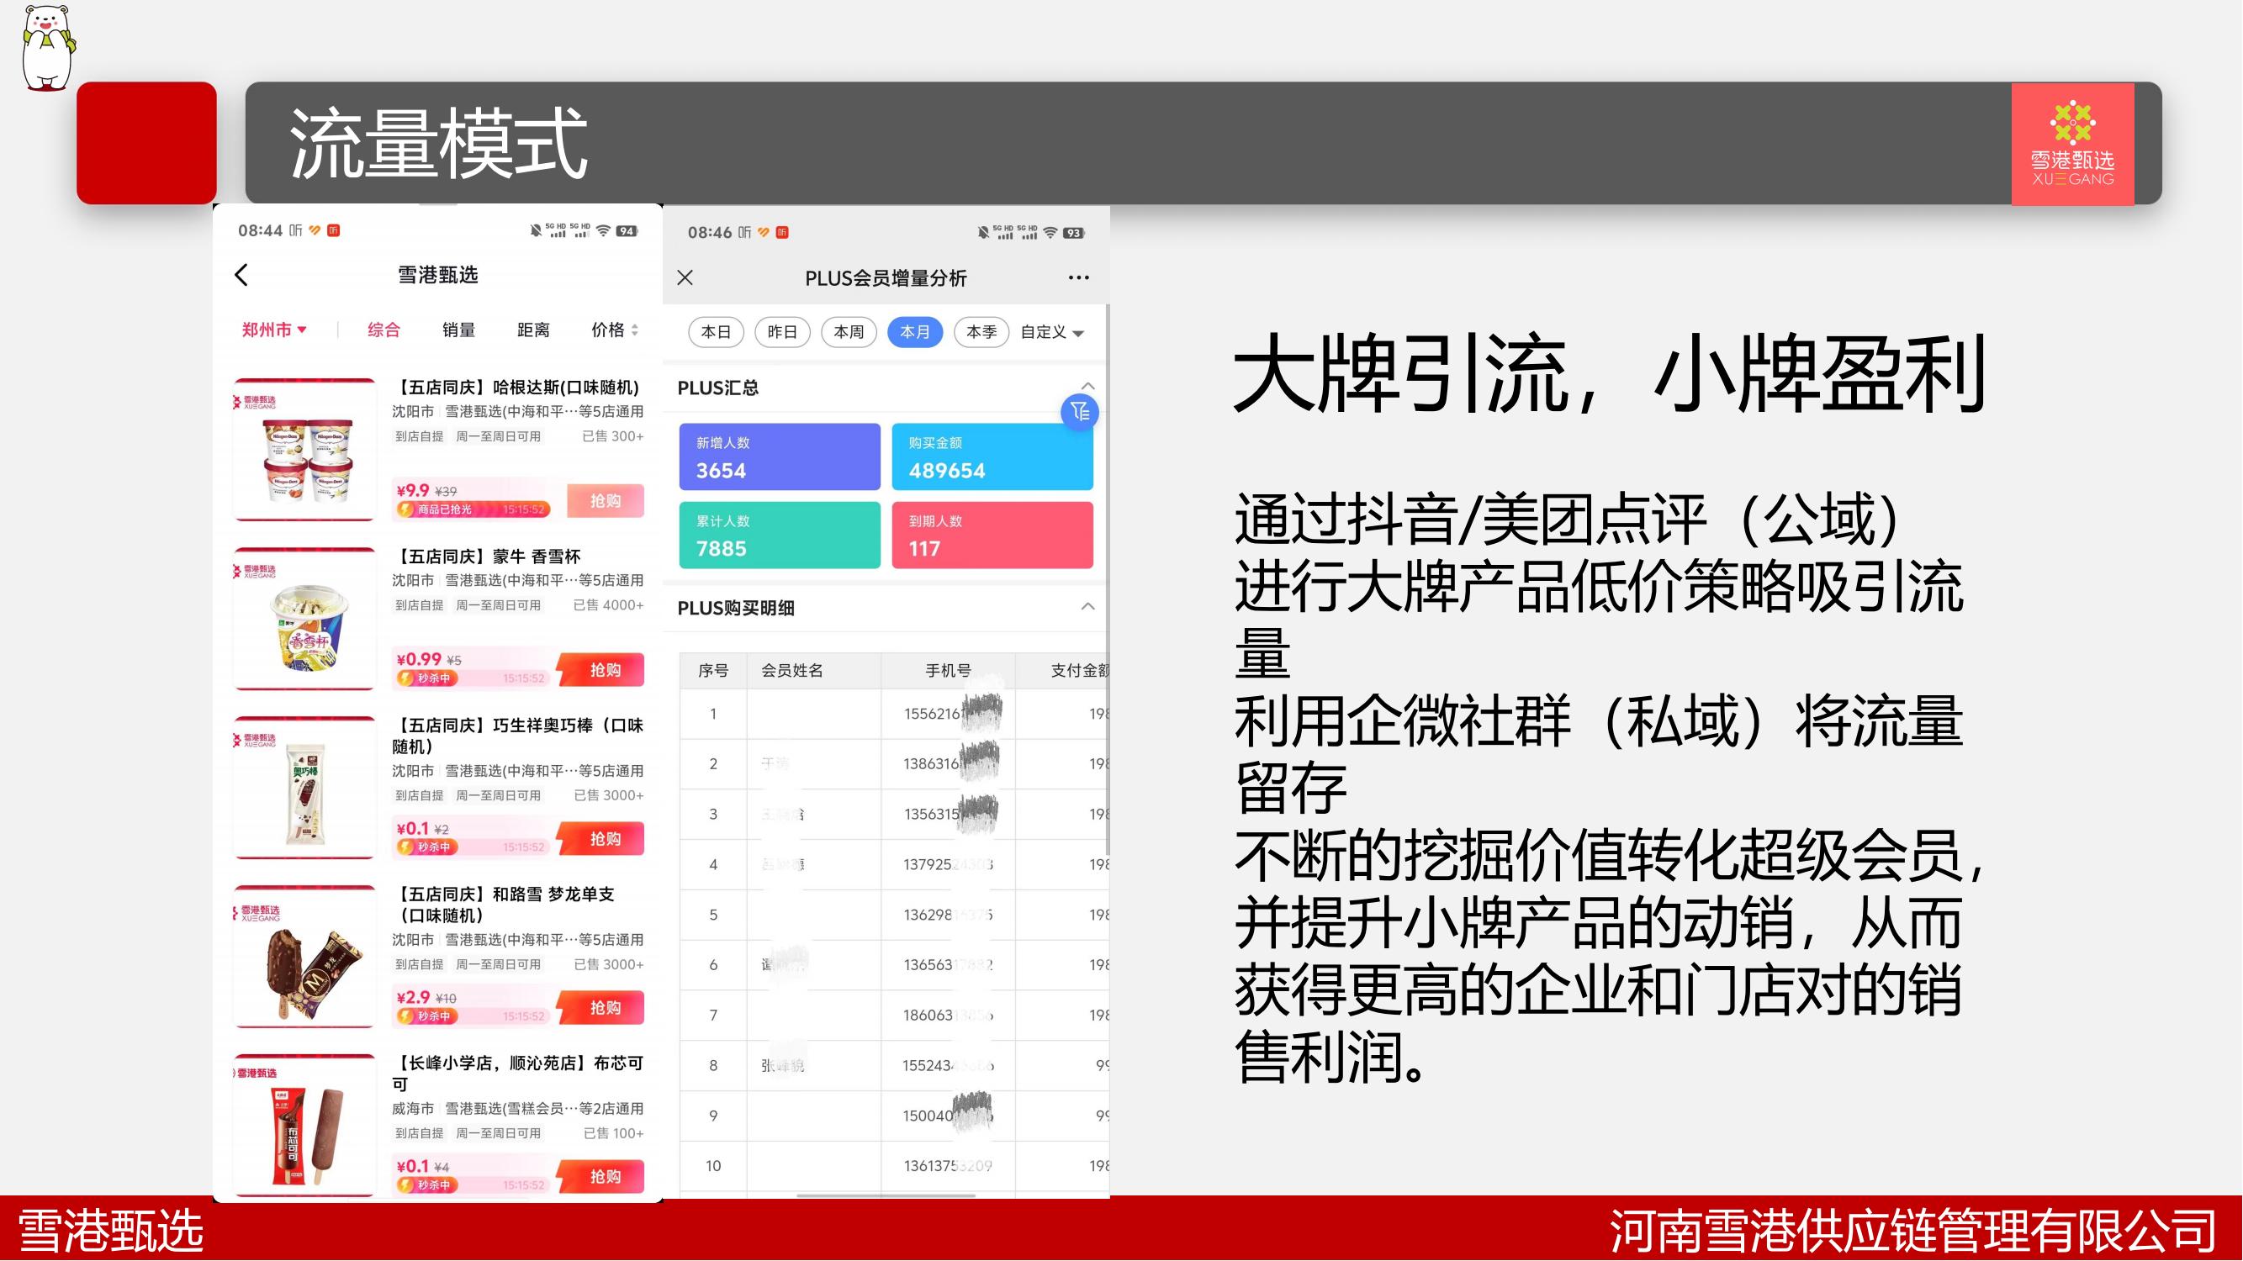
Task: Click 已售 4000+ sales count
Action: (x=608, y=604)
